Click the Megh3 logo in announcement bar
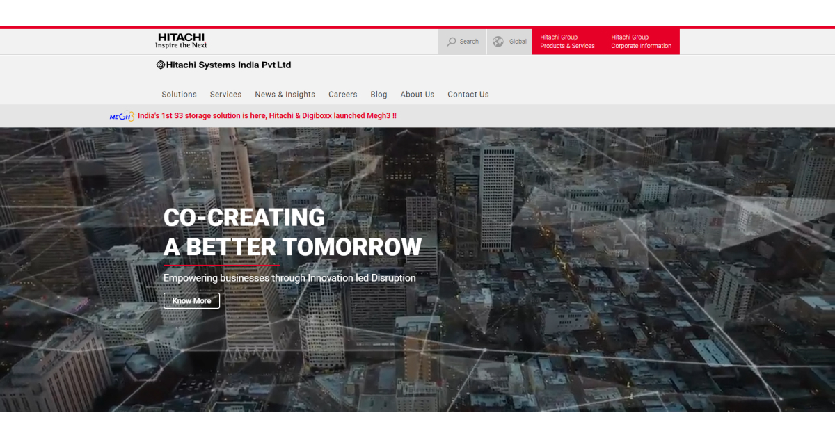This screenshot has height=438, width=835. [121, 116]
